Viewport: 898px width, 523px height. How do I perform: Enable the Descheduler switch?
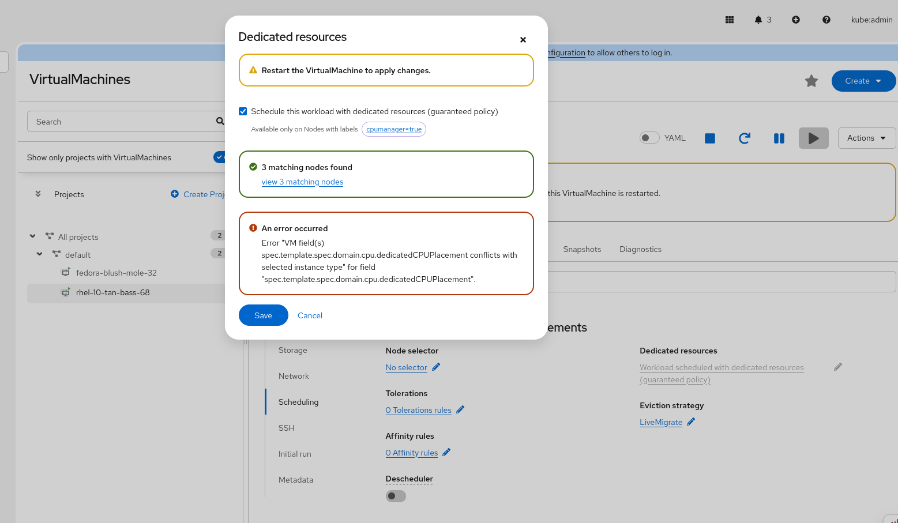pyautogui.click(x=396, y=496)
